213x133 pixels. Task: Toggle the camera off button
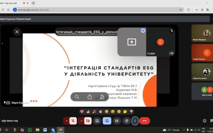88,121
